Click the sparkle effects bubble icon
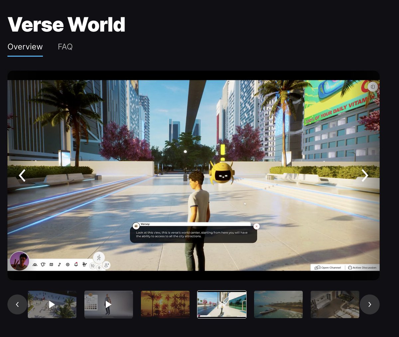Viewport: 399px width, 337px height. pos(93,266)
